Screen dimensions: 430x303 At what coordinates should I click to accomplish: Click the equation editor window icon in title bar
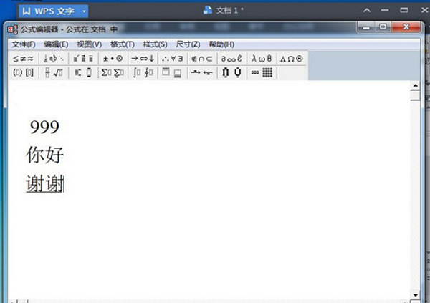[x=12, y=29]
